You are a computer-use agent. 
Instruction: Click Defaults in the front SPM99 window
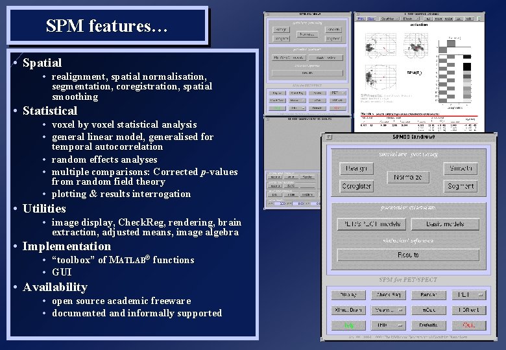429,325
